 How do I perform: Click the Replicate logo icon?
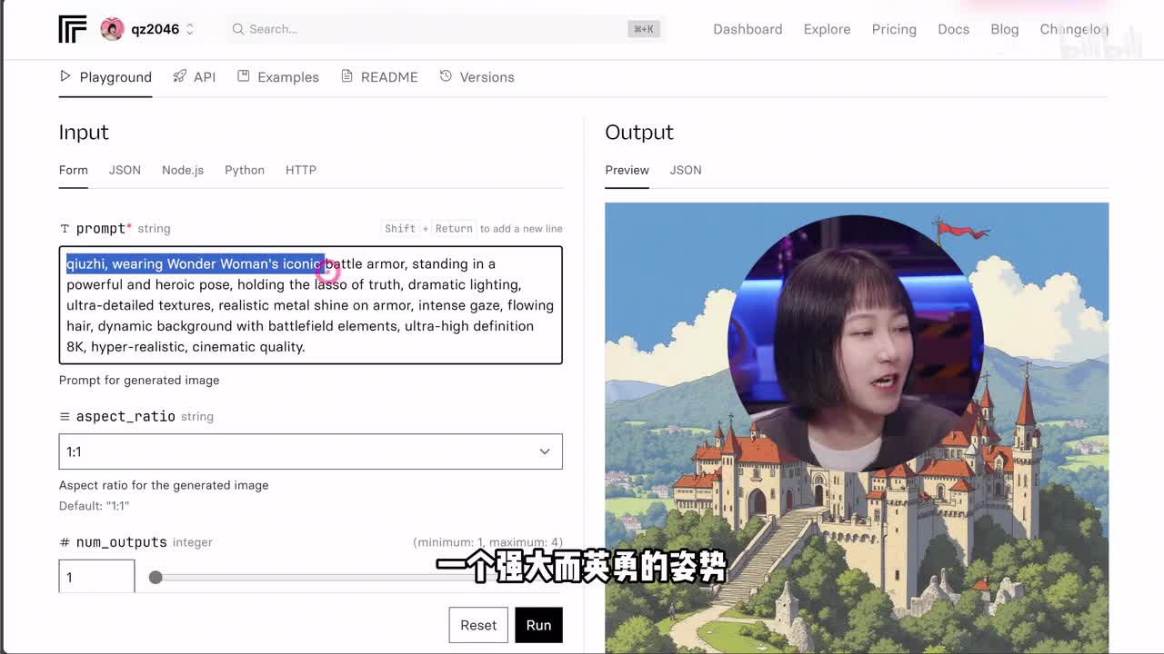point(73,29)
